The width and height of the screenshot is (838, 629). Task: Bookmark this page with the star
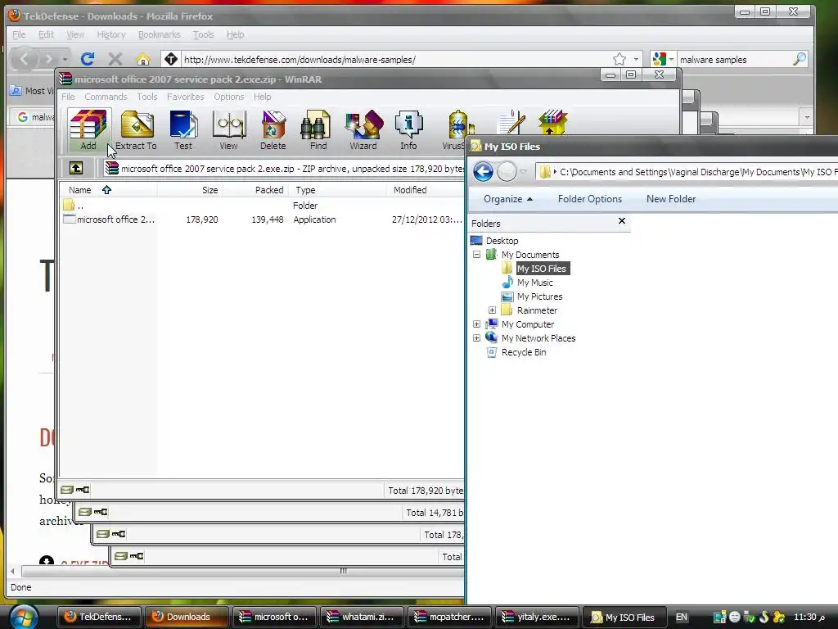(x=619, y=59)
